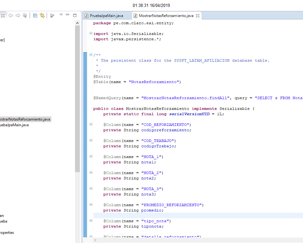Toggle the Link with Editor arrows

42,15
